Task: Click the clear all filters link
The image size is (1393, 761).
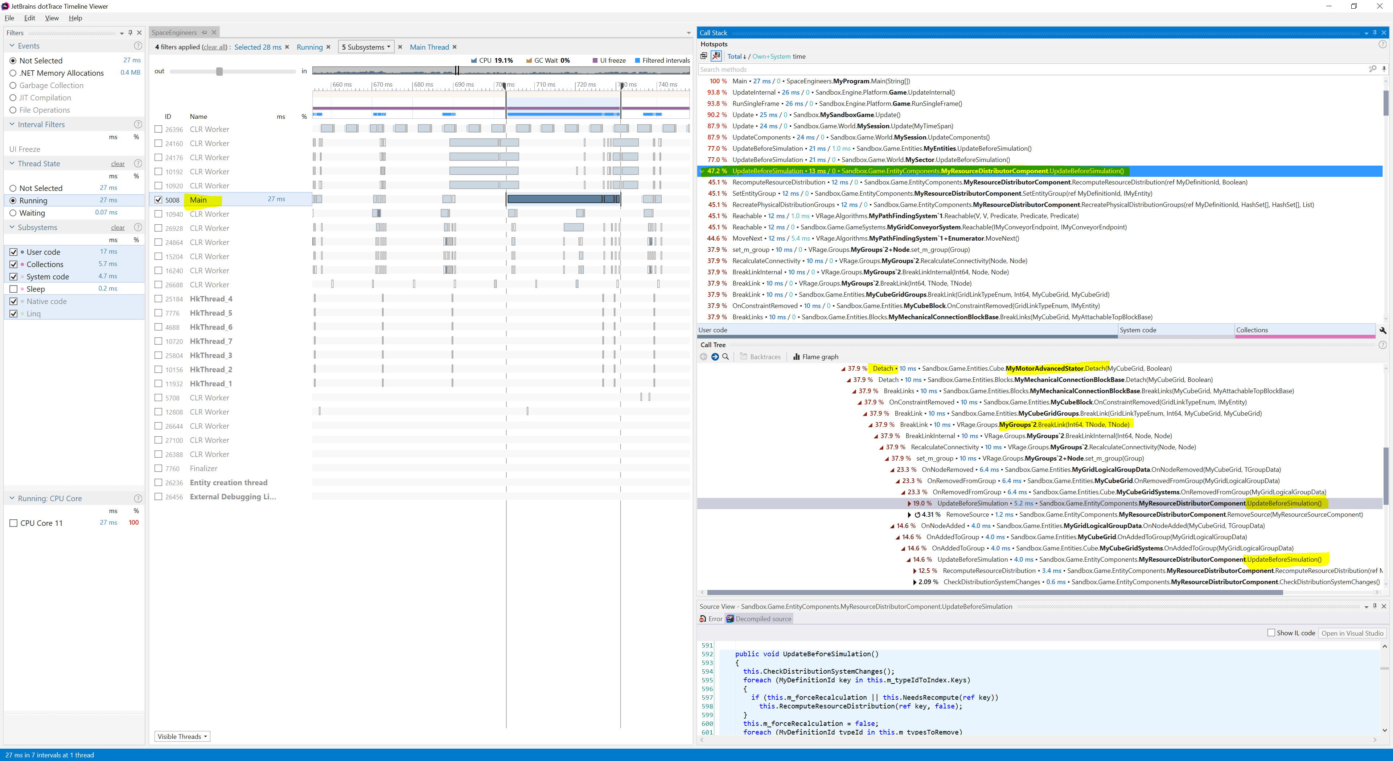Action: point(215,47)
